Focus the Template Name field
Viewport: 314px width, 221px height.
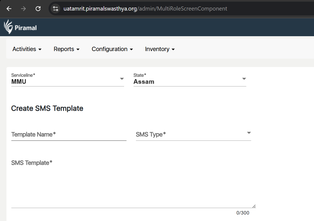(69, 134)
